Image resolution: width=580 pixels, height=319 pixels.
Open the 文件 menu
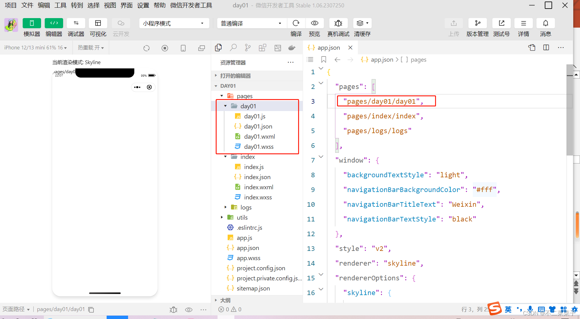pyautogui.click(x=27, y=5)
